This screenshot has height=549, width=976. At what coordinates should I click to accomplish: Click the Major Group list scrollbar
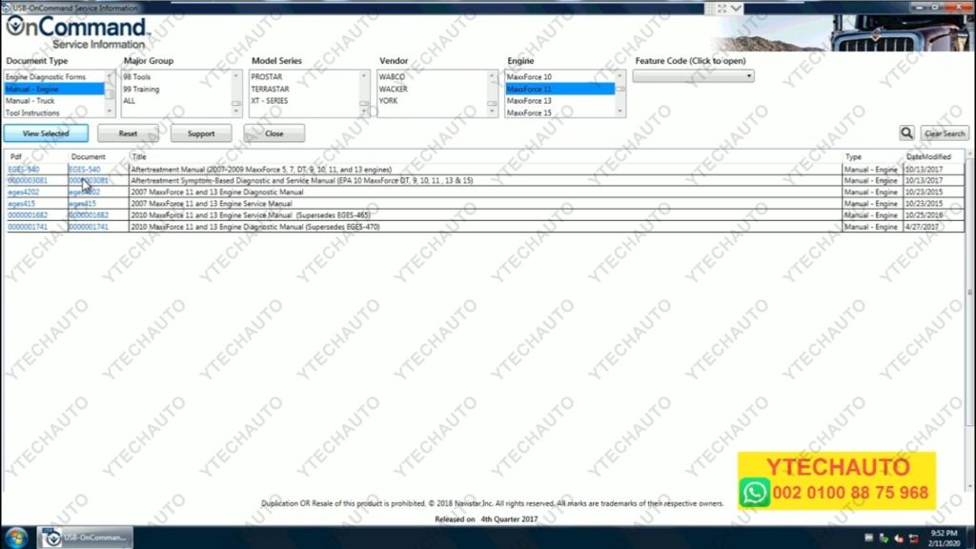(236, 94)
